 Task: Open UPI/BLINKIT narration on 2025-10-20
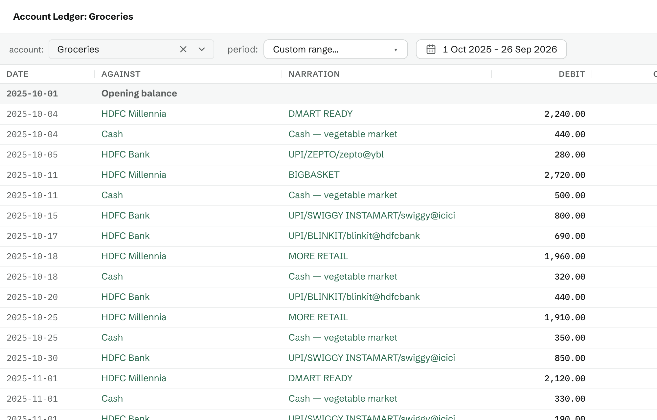[354, 297]
